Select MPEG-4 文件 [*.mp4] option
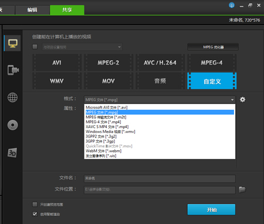This screenshot has height=224, width=264. pos(160,122)
